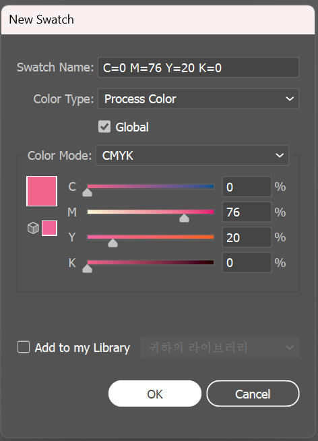318x441 pixels.
Task: Click the M percentage field showing 76
Action: (247, 212)
